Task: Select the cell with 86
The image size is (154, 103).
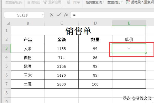Action: (x=95, y=57)
